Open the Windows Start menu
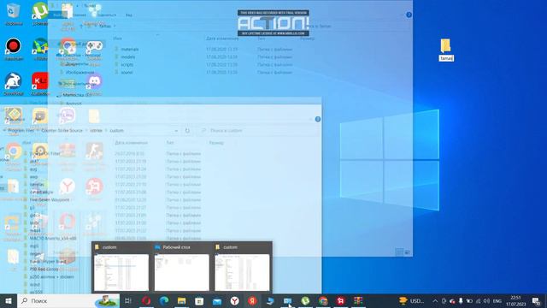This screenshot has height=308, width=547. (9, 300)
